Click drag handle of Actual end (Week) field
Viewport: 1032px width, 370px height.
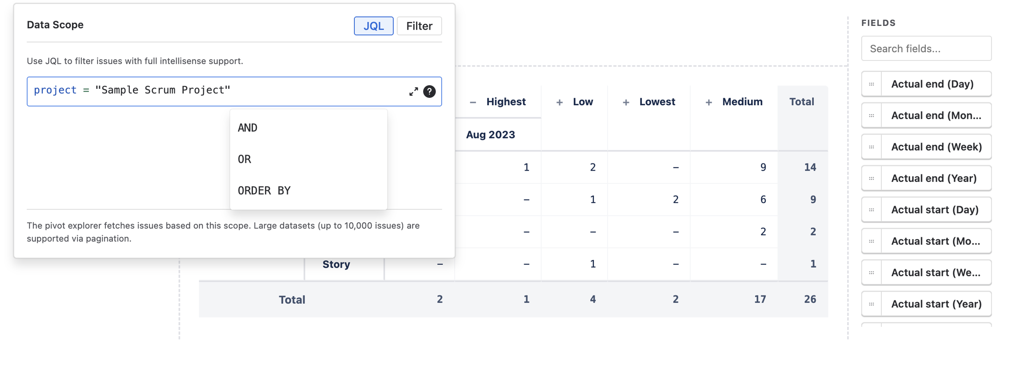tap(871, 147)
